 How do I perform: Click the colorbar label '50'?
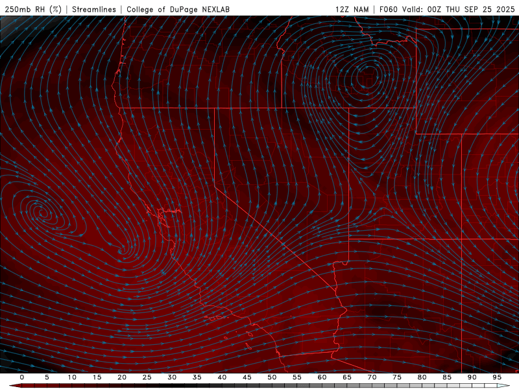[x=272, y=377]
